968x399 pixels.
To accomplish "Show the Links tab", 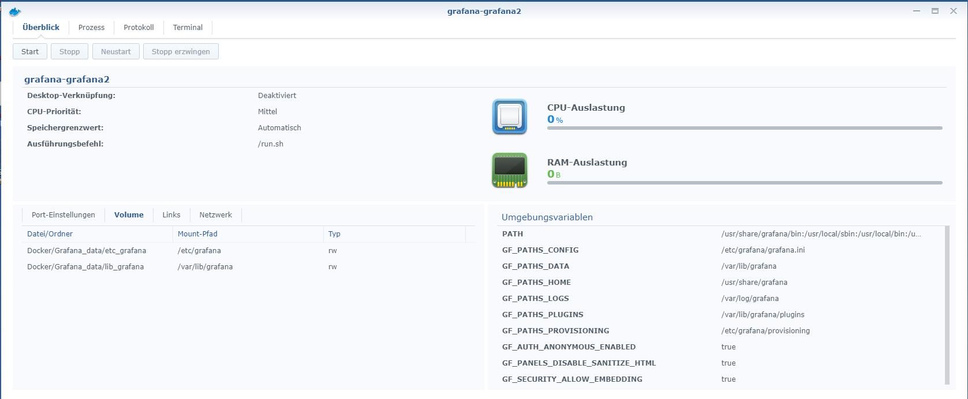I will tap(171, 214).
